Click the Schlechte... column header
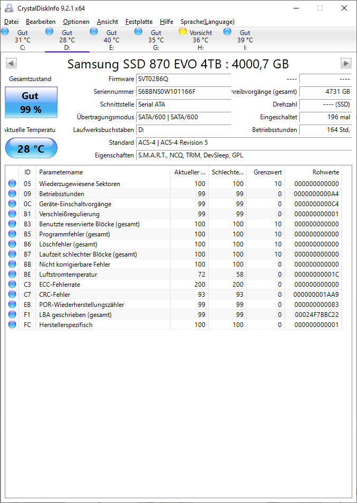The image size is (357, 503). tap(228, 172)
